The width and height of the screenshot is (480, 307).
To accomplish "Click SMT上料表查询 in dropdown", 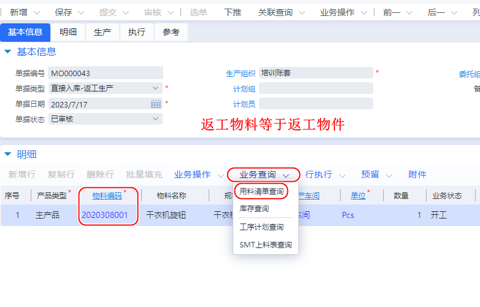I will [265, 245].
